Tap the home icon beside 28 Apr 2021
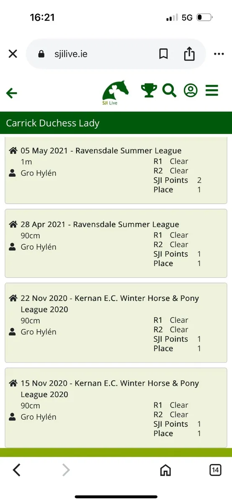 point(13,224)
